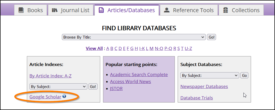This screenshot has height=110, width=275.
Task: Open Subject Databases By Subject dropdown
Action: coord(210,76)
